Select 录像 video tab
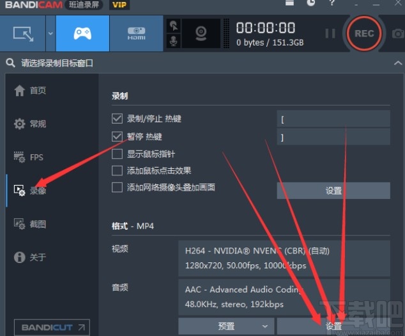 point(30,191)
